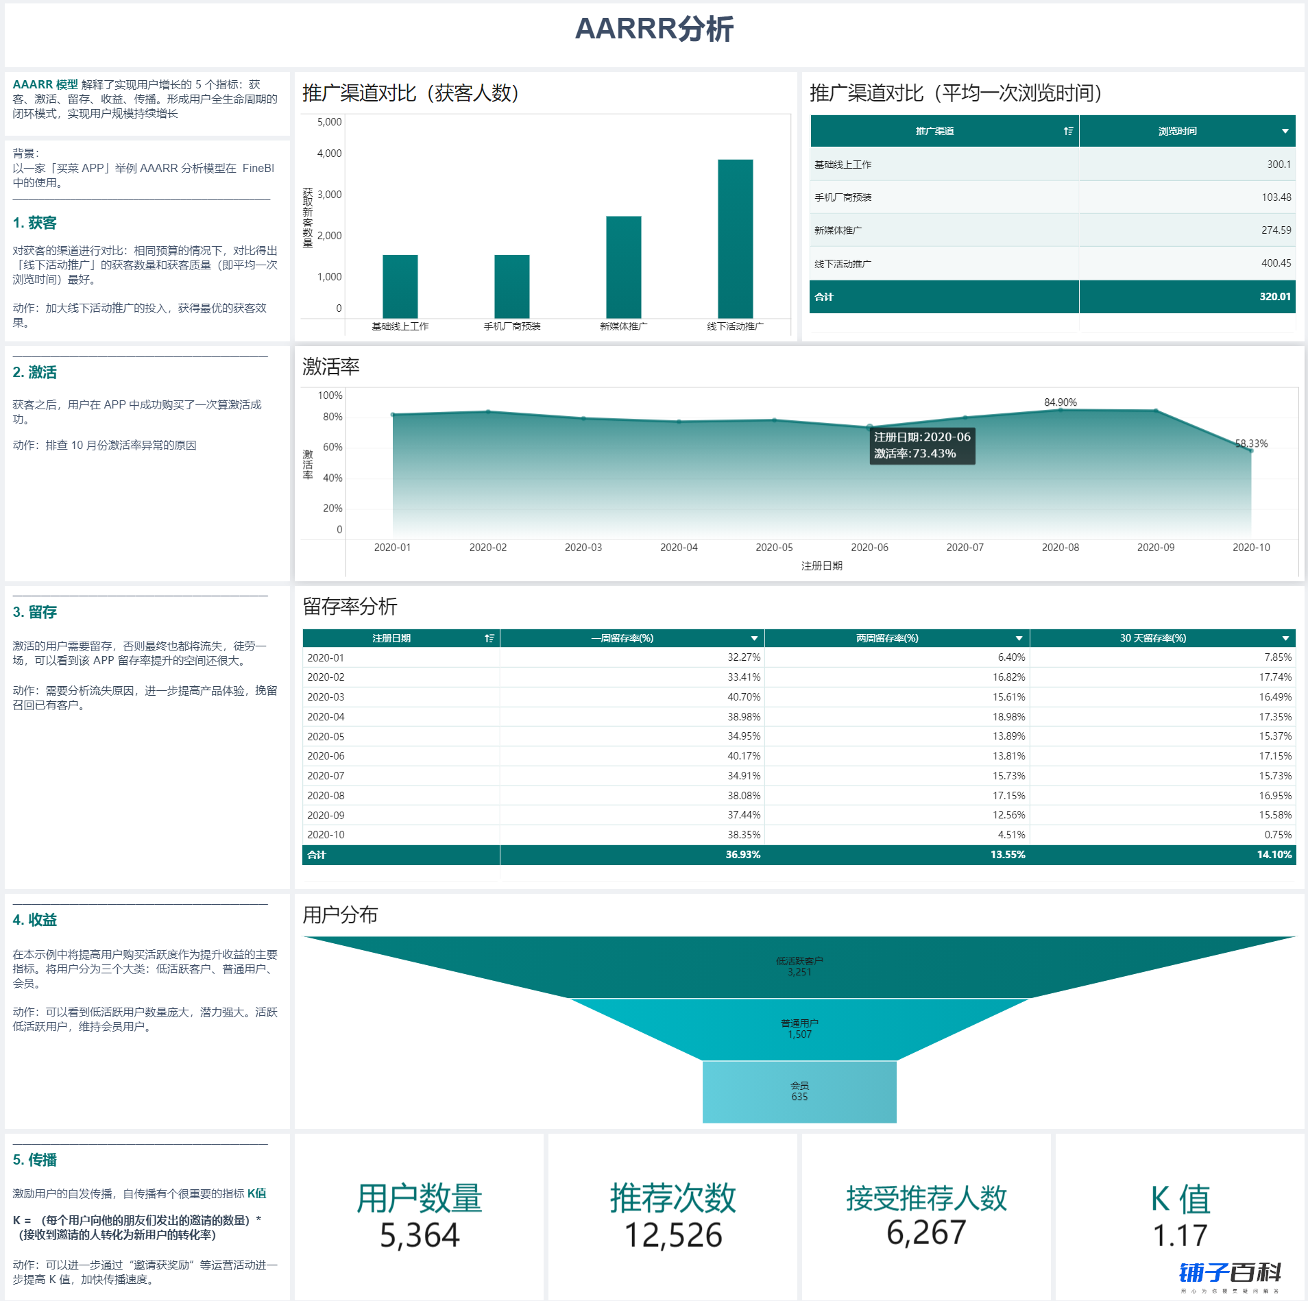Open 两周留存率(%) column dropdown
The height and width of the screenshot is (1301, 1308).
click(1019, 638)
